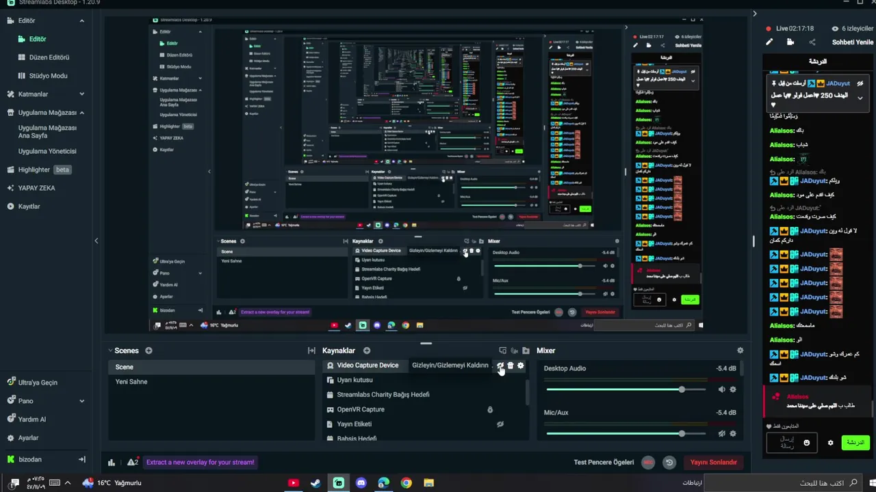Screen dimensions: 876x492
Task: Open emoji picker in chat box
Action: click(x=806, y=443)
